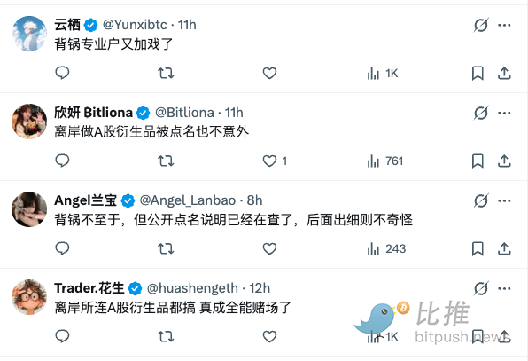The image size is (528, 361).
Task: Retweet the post by @Yunxibtc
Action: pyautogui.click(x=166, y=73)
